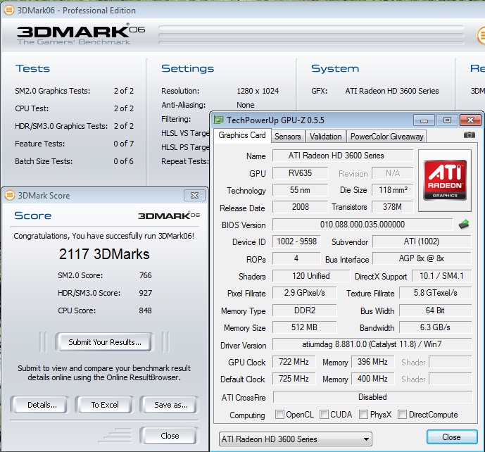Click the Batch Size Tests 0 of 6 value
Viewport: 485px width, 452px height.
(123, 161)
